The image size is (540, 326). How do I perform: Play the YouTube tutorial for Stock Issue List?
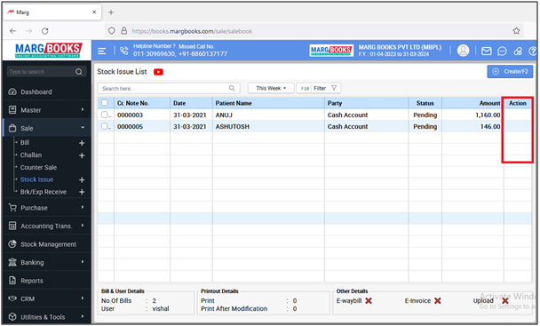tap(158, 72)
